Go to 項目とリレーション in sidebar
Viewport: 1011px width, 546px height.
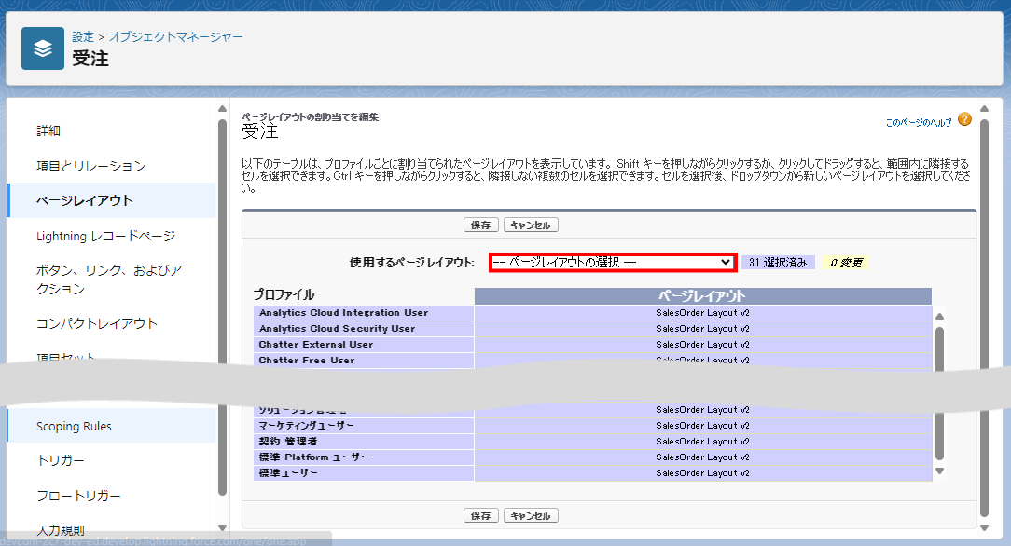(x=90, y=166)
